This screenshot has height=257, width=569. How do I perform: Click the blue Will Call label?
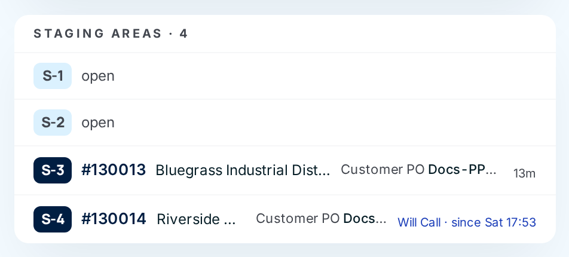(419, 222)
